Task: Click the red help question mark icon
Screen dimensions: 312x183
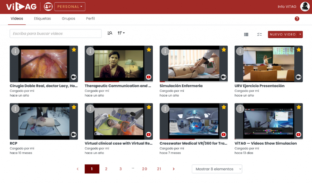Action: (297, 19)
